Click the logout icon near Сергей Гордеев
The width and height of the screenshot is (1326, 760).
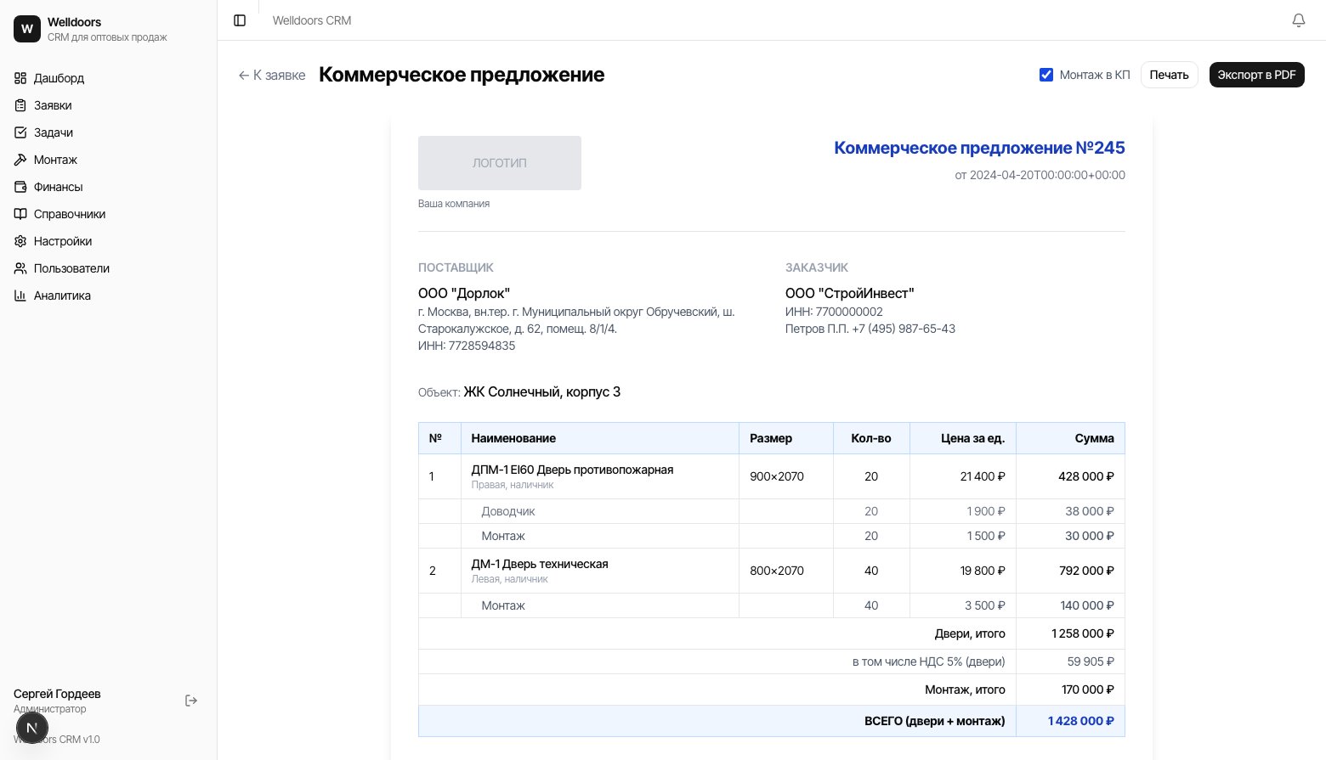click(x=191, y=701)
